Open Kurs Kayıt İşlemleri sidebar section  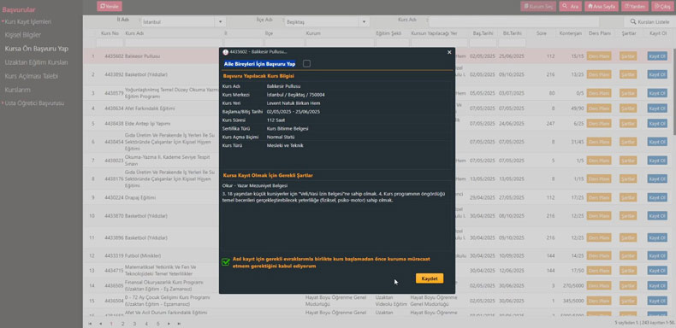point(27,21)
